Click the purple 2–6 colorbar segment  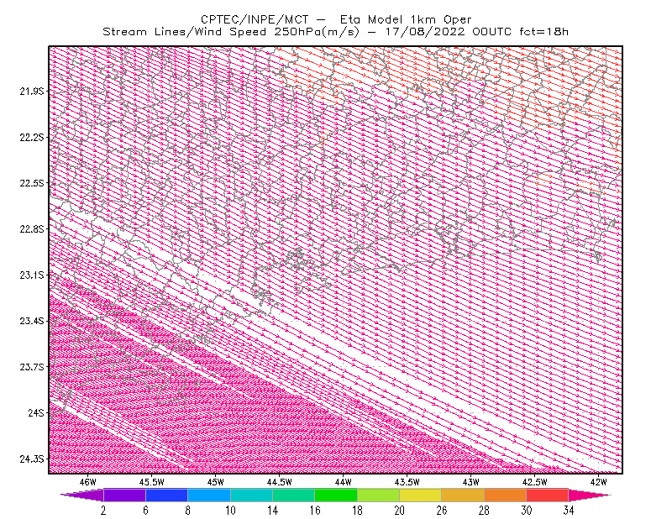(124, 495)
